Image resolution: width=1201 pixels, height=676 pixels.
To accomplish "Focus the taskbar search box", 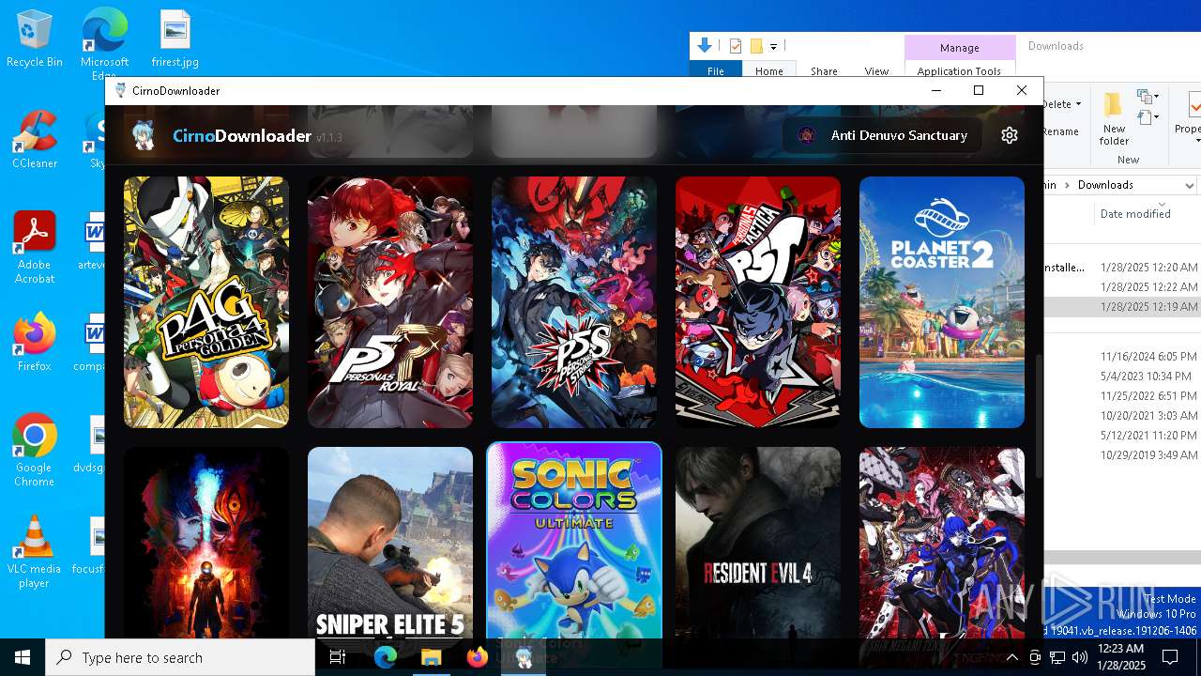I will [x=180, y=657].
